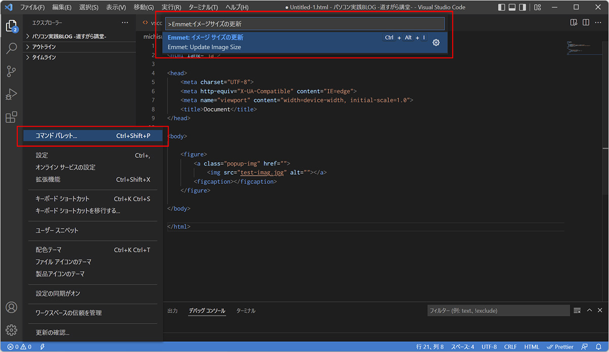The image size is (609, 352).
Task: Click the Manage gear icon in activity bar
Action: pyautogui.click(x=11, y=330)
